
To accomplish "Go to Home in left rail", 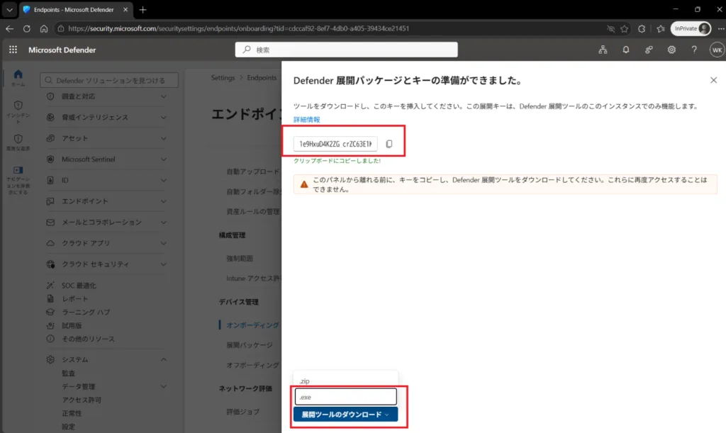I will 18,78.
